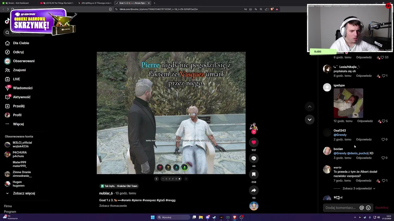Like warte's comment
This screenshot has height=221, width=394.
pos(383,180)
